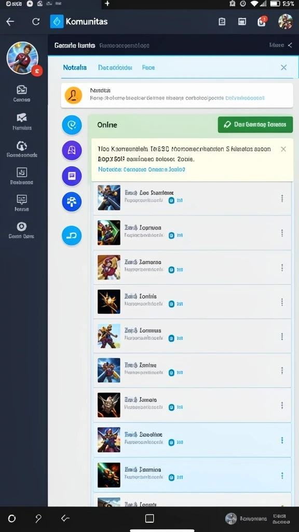Collapse the panel using the header chevron
The height and width of the screenshot is (532, 299).
(290, 45)
